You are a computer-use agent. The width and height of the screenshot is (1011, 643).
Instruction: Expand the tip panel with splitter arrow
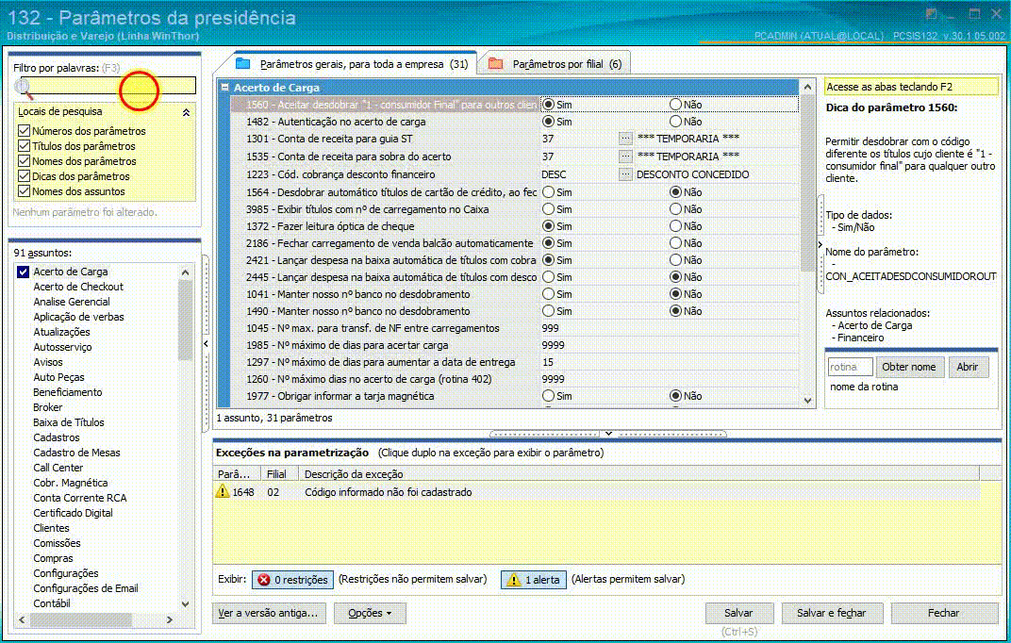820,245
